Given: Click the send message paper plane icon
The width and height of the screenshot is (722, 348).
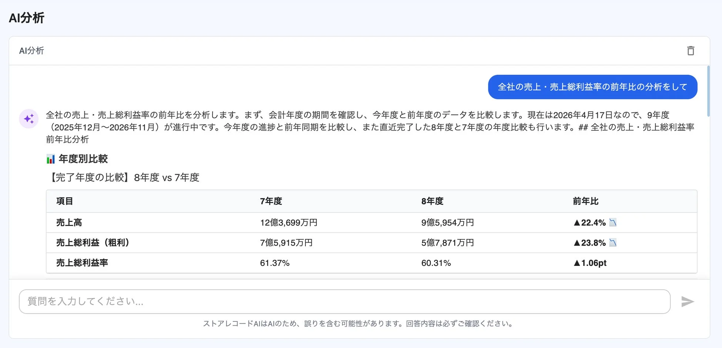Looking at the screenshot, I should click(688, 301).
